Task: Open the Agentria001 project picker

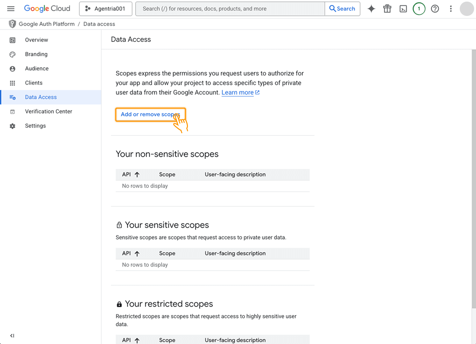Action: (105, 9)
